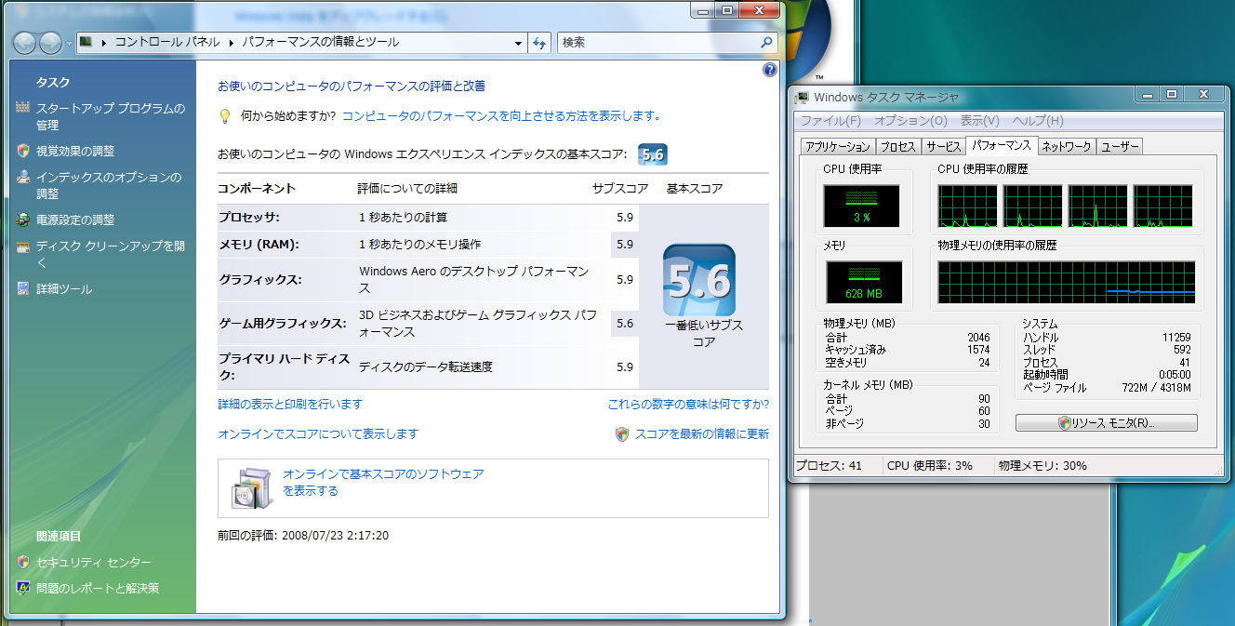The height and width of the screenshot is (626, 1235).
Task: Switch to the サービス tab
Action: [943, 147]
